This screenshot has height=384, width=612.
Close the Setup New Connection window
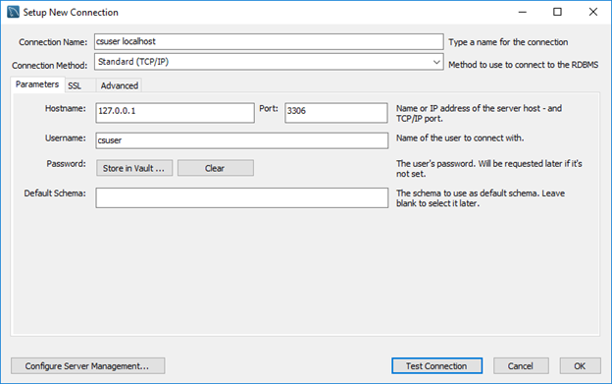[x=592, y=12]
